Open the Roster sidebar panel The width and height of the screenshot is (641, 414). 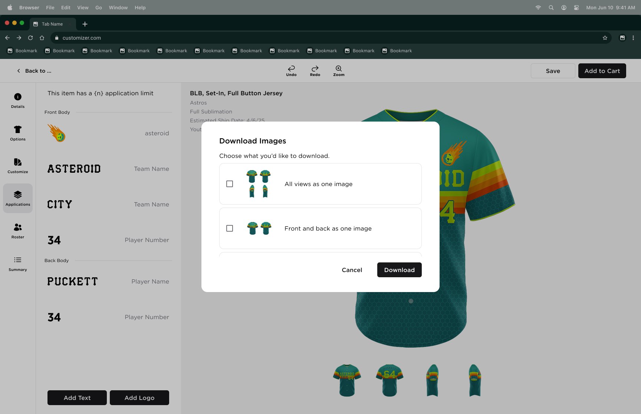[18, 231]
